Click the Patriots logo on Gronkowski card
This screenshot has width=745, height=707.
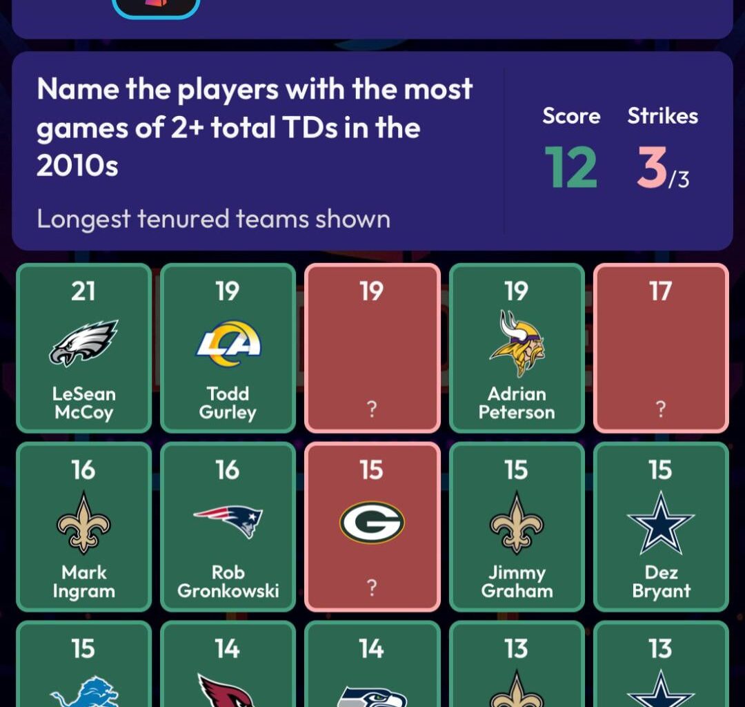228,520
